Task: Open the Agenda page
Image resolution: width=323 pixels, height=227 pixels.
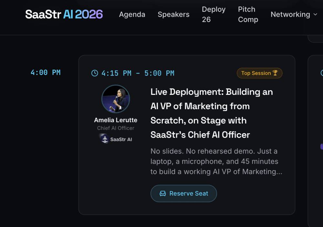Action: point(132,15)
